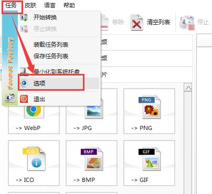Click the scroll-up arrow of the format list
Image resolution: width=212 pixels, height=194 pixels.
point(188,88)
